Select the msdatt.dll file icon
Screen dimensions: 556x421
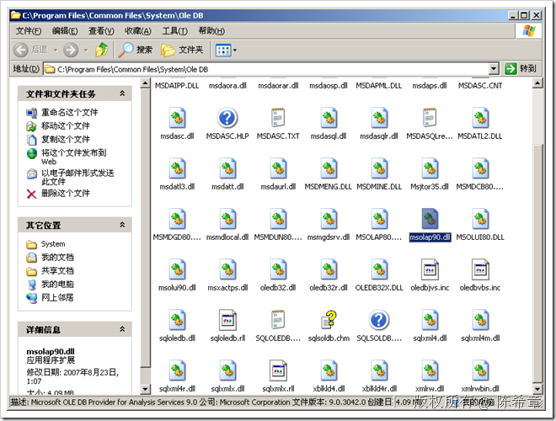(x=227, y=168)
